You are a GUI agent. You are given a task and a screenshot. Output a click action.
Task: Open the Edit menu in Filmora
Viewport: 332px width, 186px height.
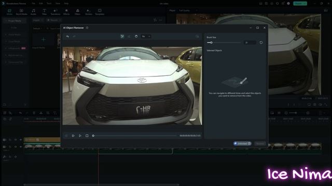pyautogui.click(x=41, y=4)
